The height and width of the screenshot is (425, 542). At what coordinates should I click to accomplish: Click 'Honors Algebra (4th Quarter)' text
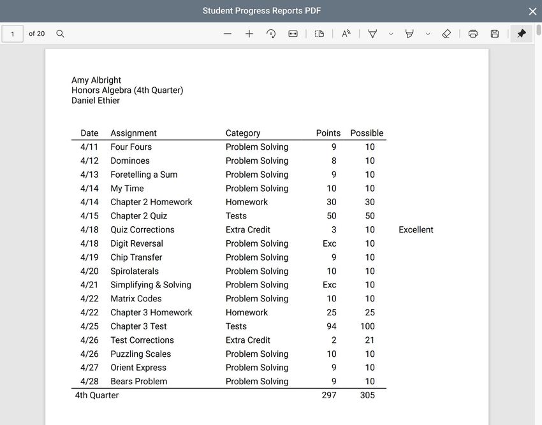pos(127,90)
